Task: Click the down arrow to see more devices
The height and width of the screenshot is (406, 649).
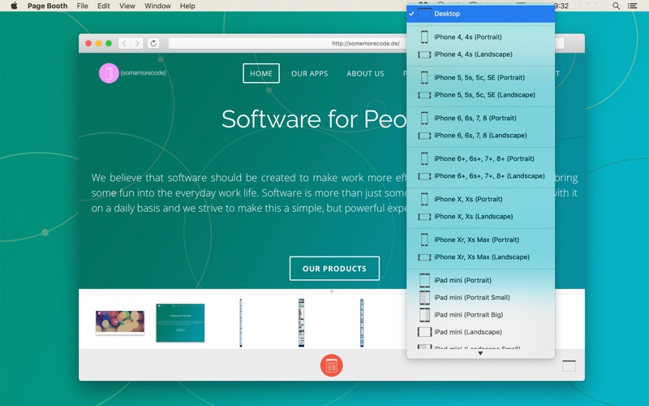Action: coord(480,354)
